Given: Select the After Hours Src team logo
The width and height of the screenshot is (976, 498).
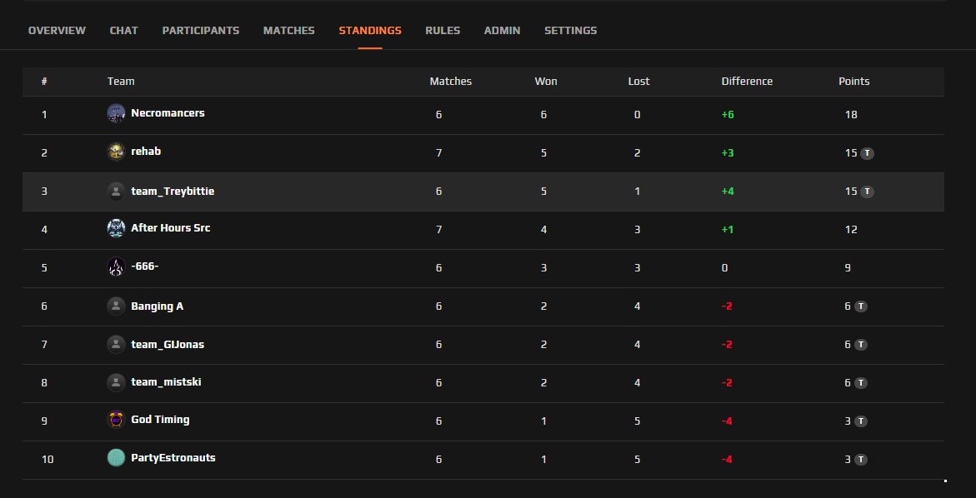Looking at the screenshot, I should pos(115,228).
